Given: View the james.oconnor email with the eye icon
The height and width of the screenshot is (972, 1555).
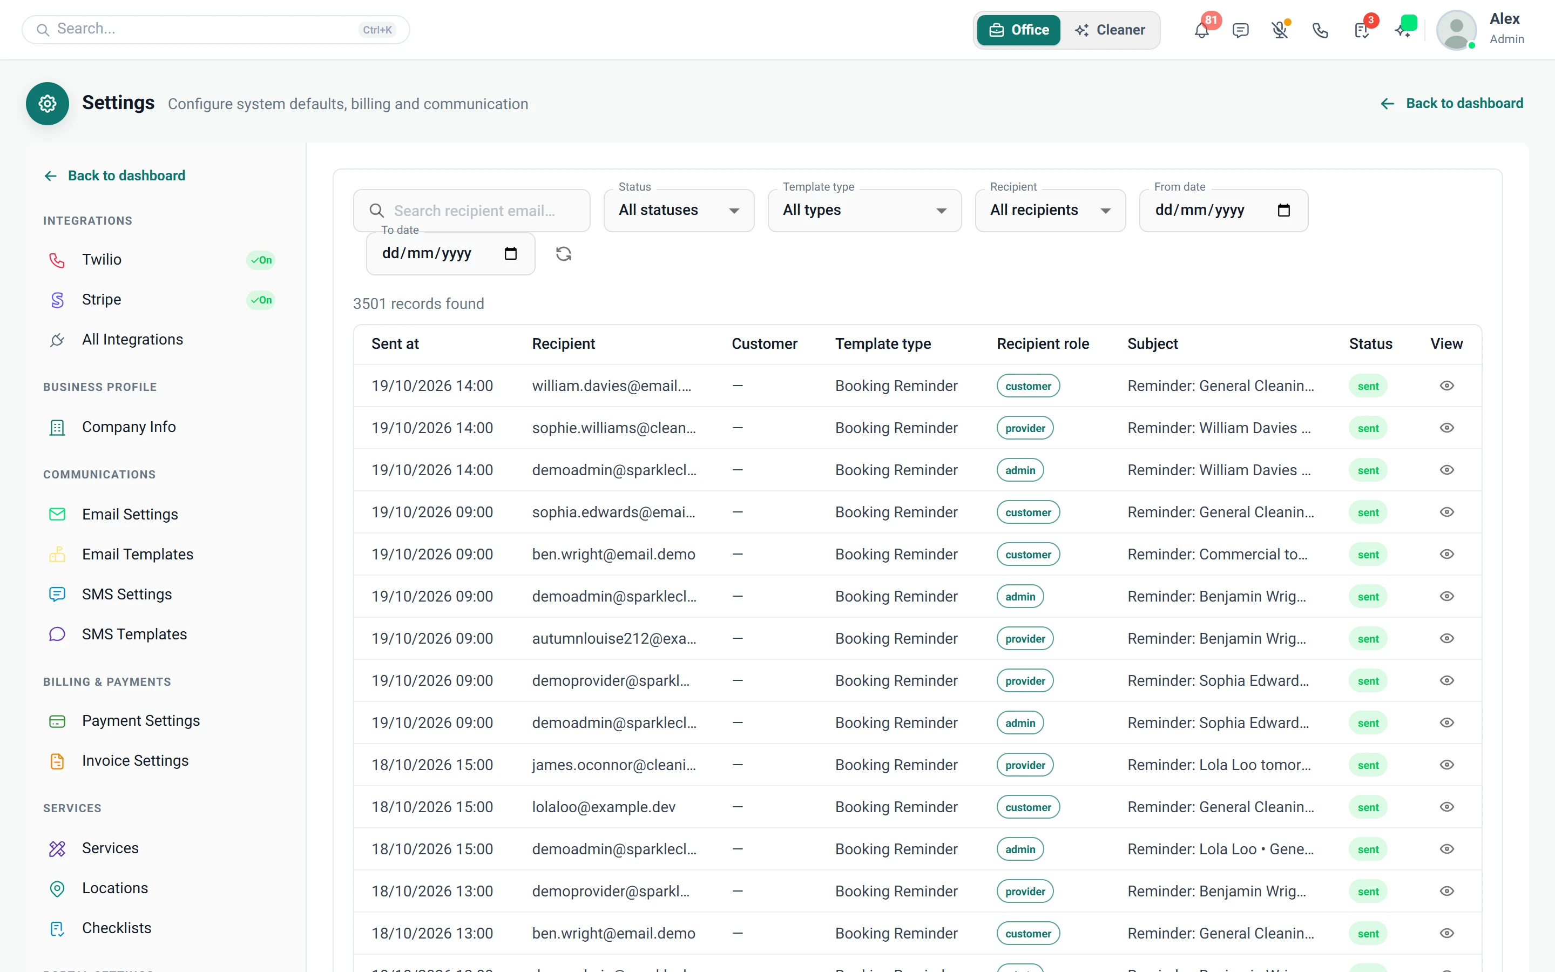Looking at the screenshot, I should [1446, 764].
